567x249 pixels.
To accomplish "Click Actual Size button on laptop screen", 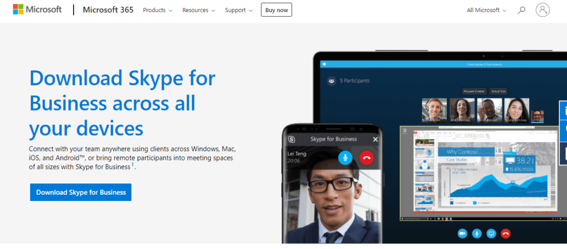I will (498, 91).
